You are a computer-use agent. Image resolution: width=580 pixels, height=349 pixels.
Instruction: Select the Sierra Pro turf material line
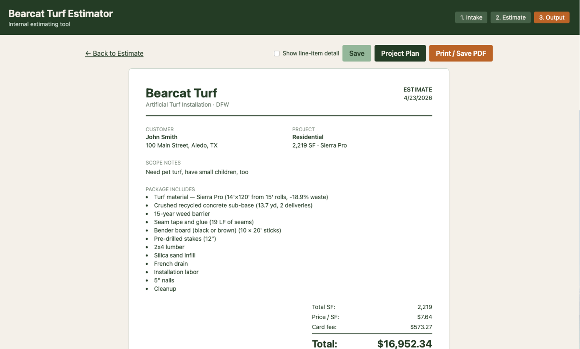tap(241, 197)
